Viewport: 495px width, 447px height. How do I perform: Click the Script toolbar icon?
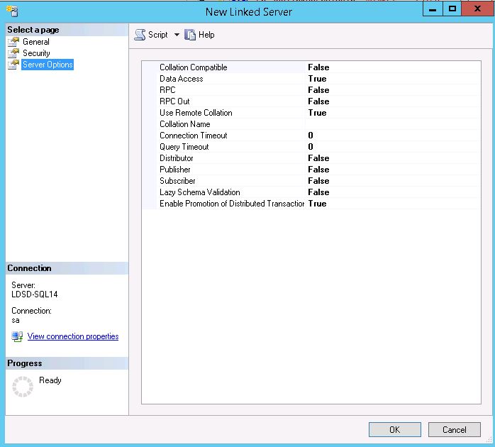pos(140,35)
